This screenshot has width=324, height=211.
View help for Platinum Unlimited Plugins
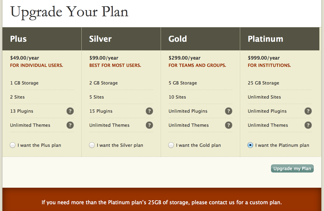(308, 111)
